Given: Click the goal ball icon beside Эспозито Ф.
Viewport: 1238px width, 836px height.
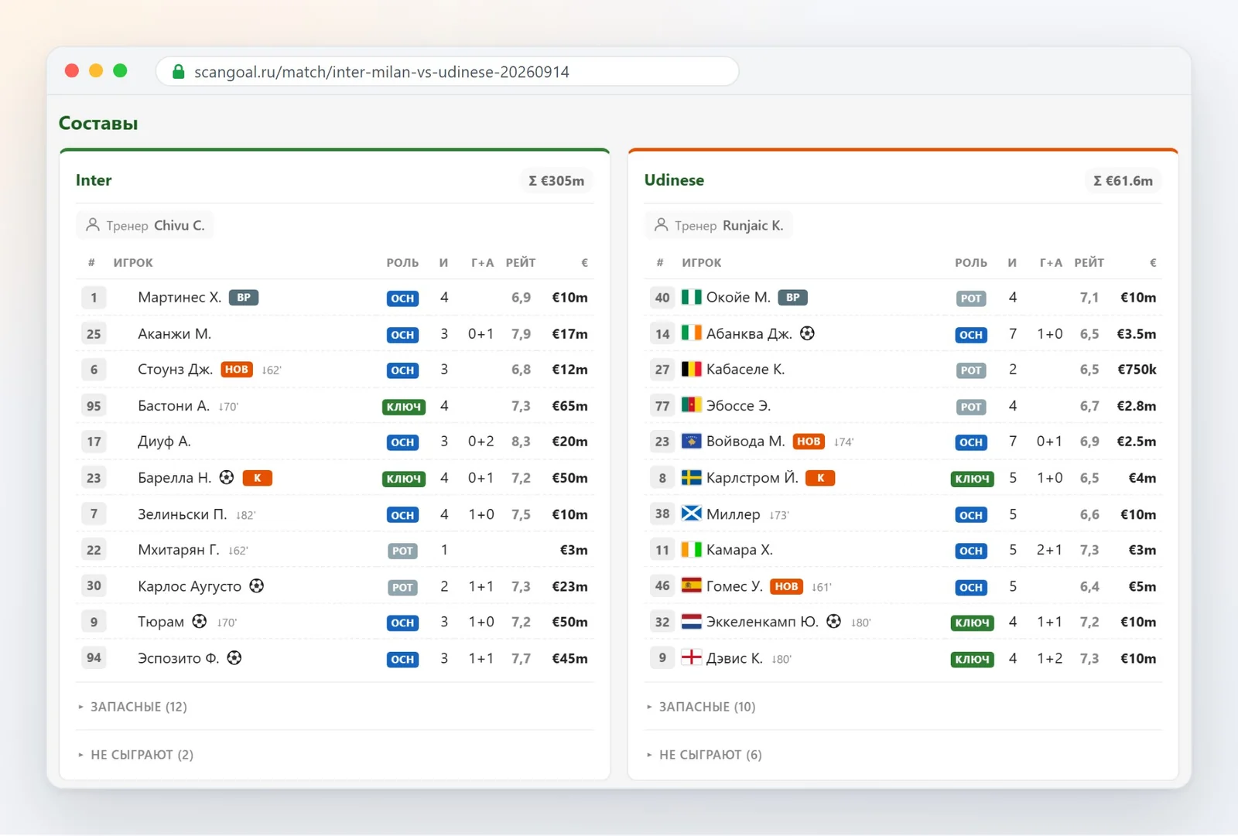Looking at the screenshot, I should [234, 657].
